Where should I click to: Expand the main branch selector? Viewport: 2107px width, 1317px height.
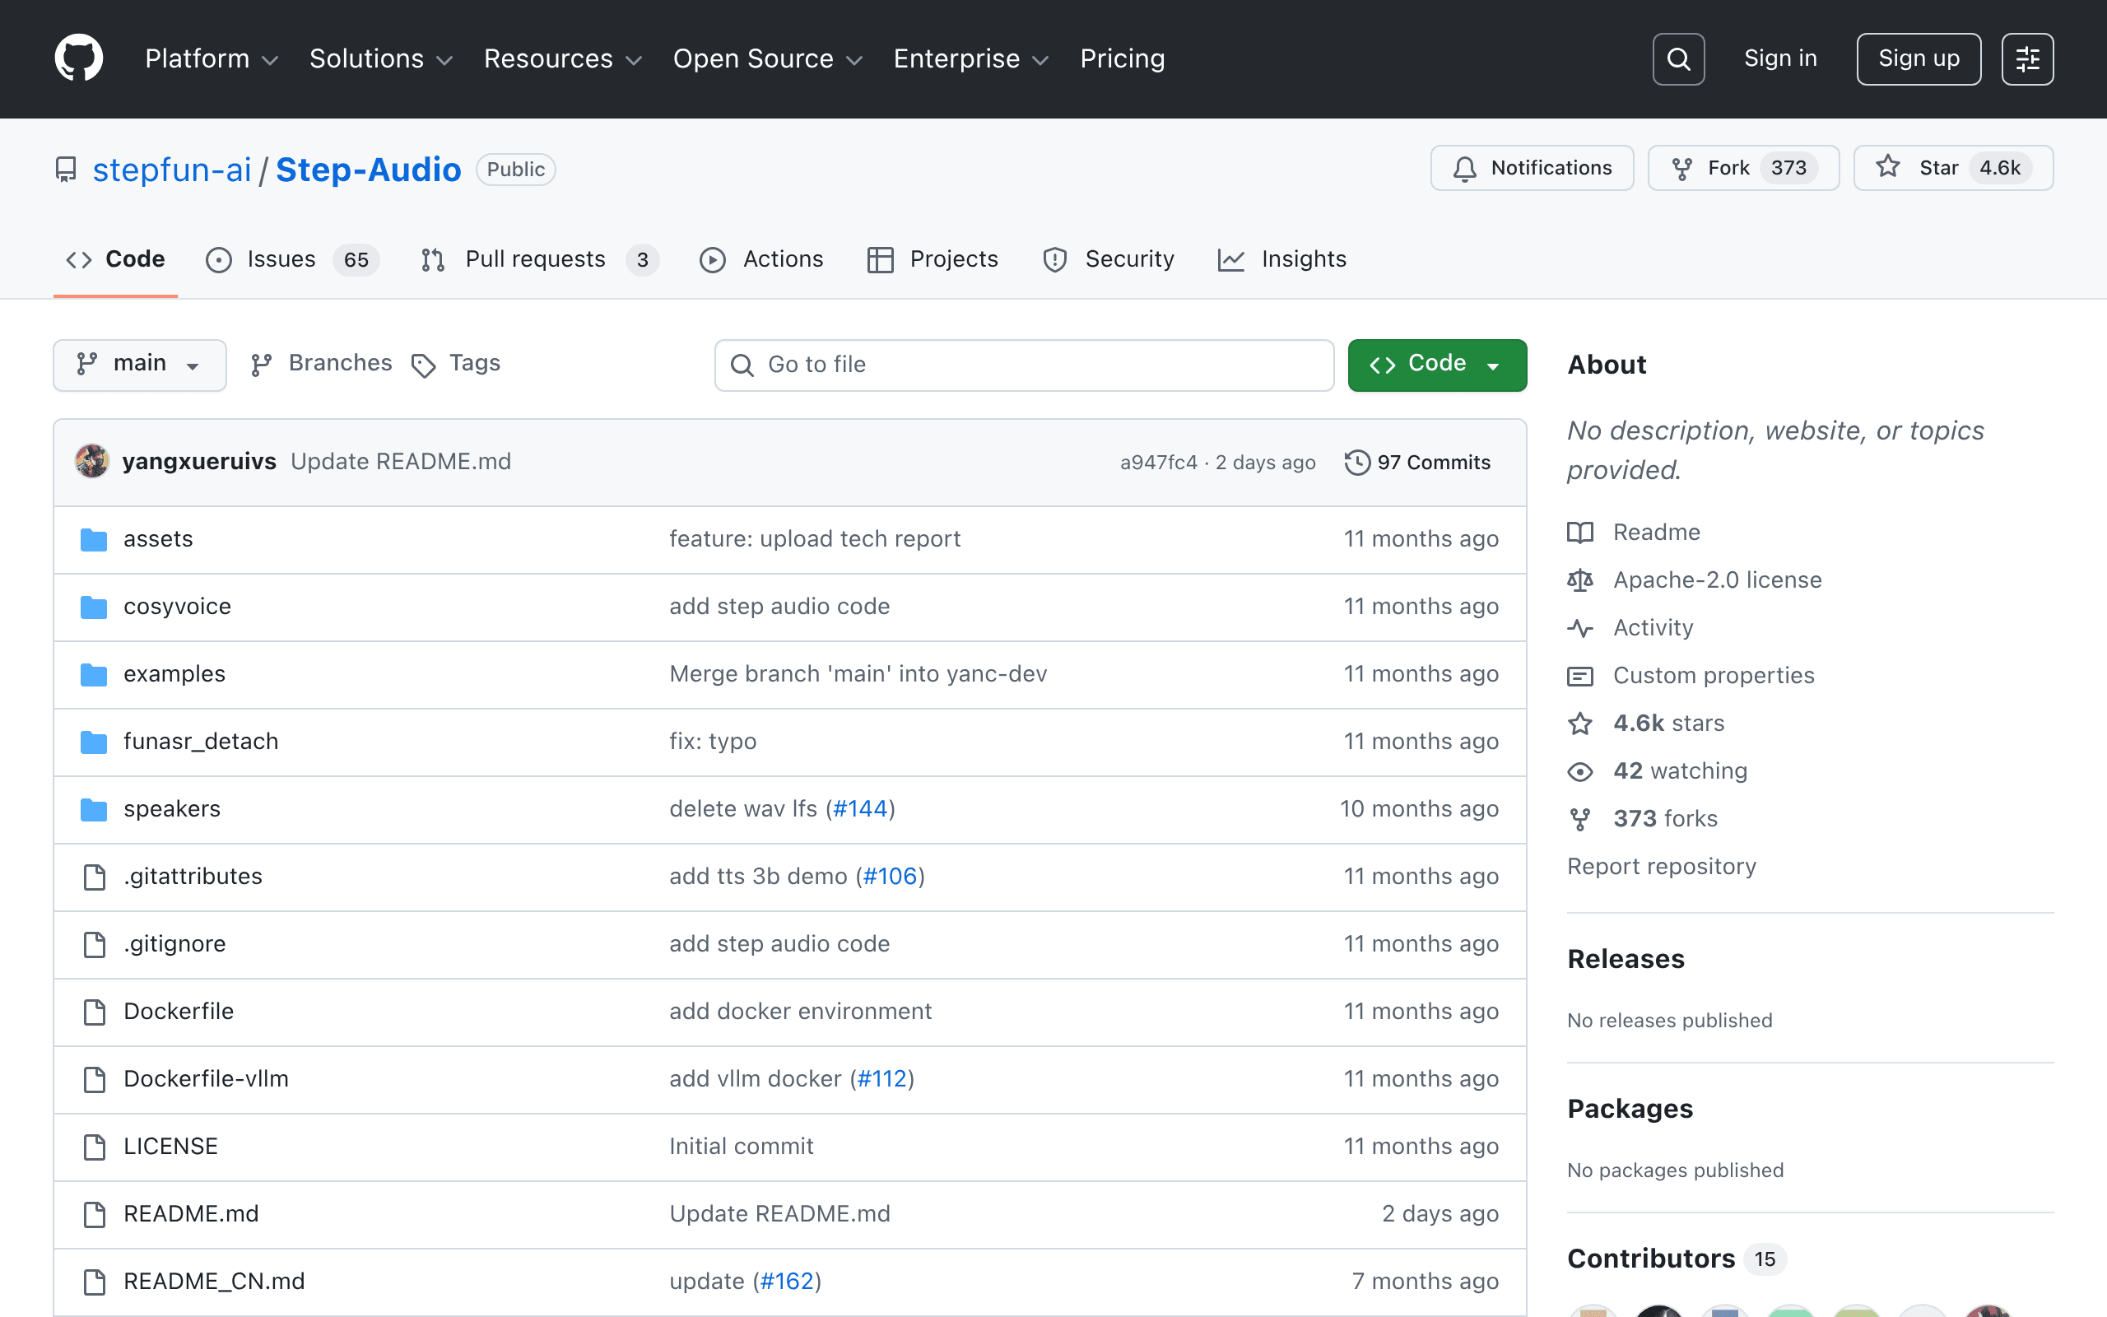[x=139, y=364]
